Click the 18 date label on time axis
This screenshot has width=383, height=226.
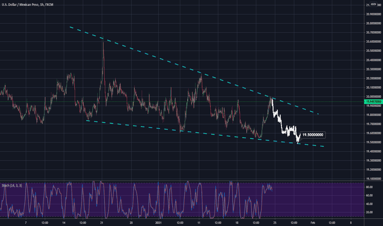point(237,223)
